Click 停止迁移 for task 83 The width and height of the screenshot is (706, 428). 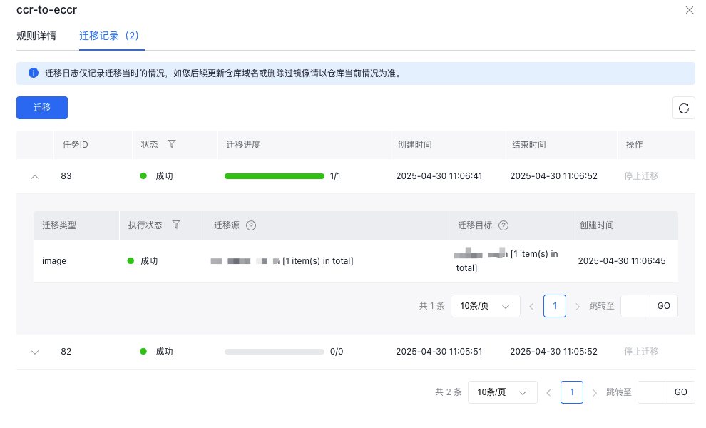tap(641, 175)
